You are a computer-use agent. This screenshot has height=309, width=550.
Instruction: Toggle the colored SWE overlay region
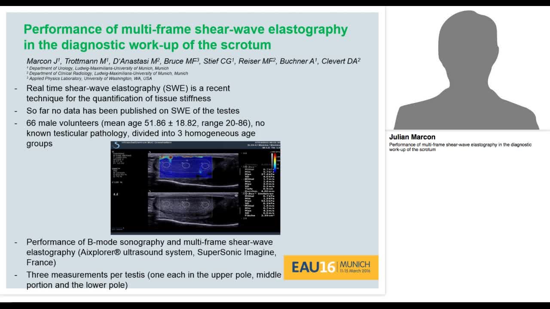click(186, 167)
